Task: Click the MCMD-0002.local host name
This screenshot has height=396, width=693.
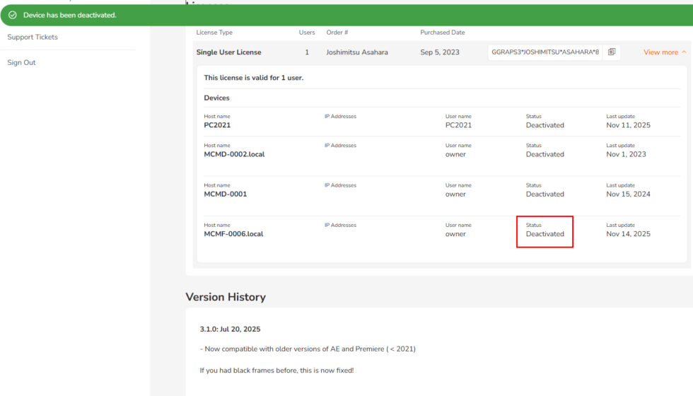Action: (234, 154)
